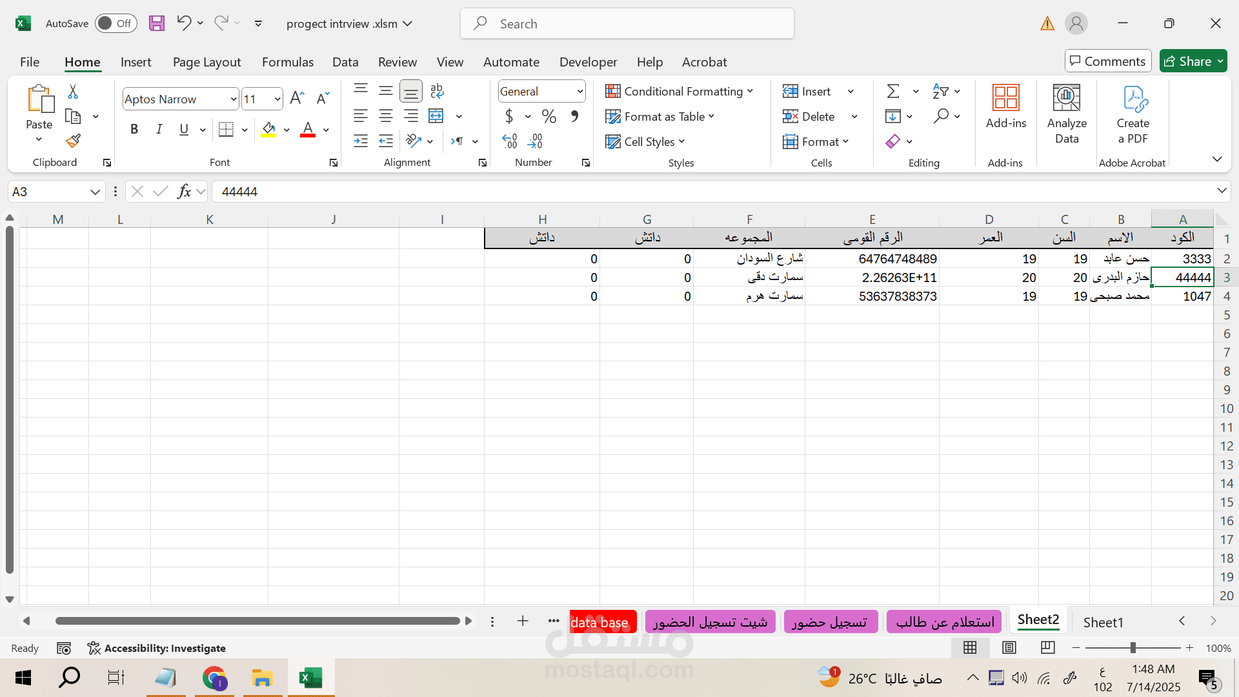This screenshot has width=1239, height=697.
Task: Click the Merge & Center icon
Action: (436, 116)
